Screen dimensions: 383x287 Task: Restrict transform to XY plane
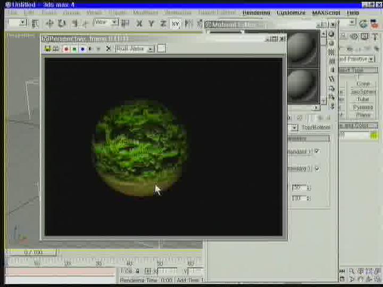[x=176, y=24]
